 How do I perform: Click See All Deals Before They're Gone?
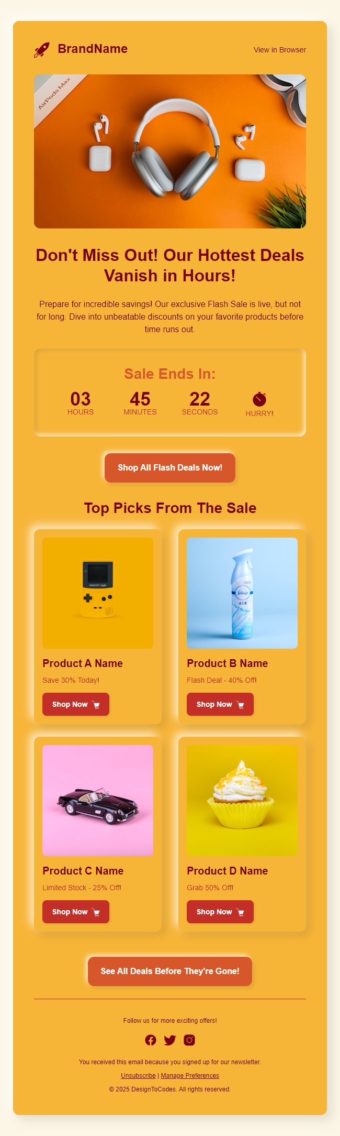pyautogui.click(x=170, y=971)
